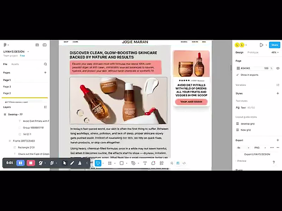Select Page 2 in pages list
The width and height of the screenshot is (282, 211).
click(x=7, y=93)
